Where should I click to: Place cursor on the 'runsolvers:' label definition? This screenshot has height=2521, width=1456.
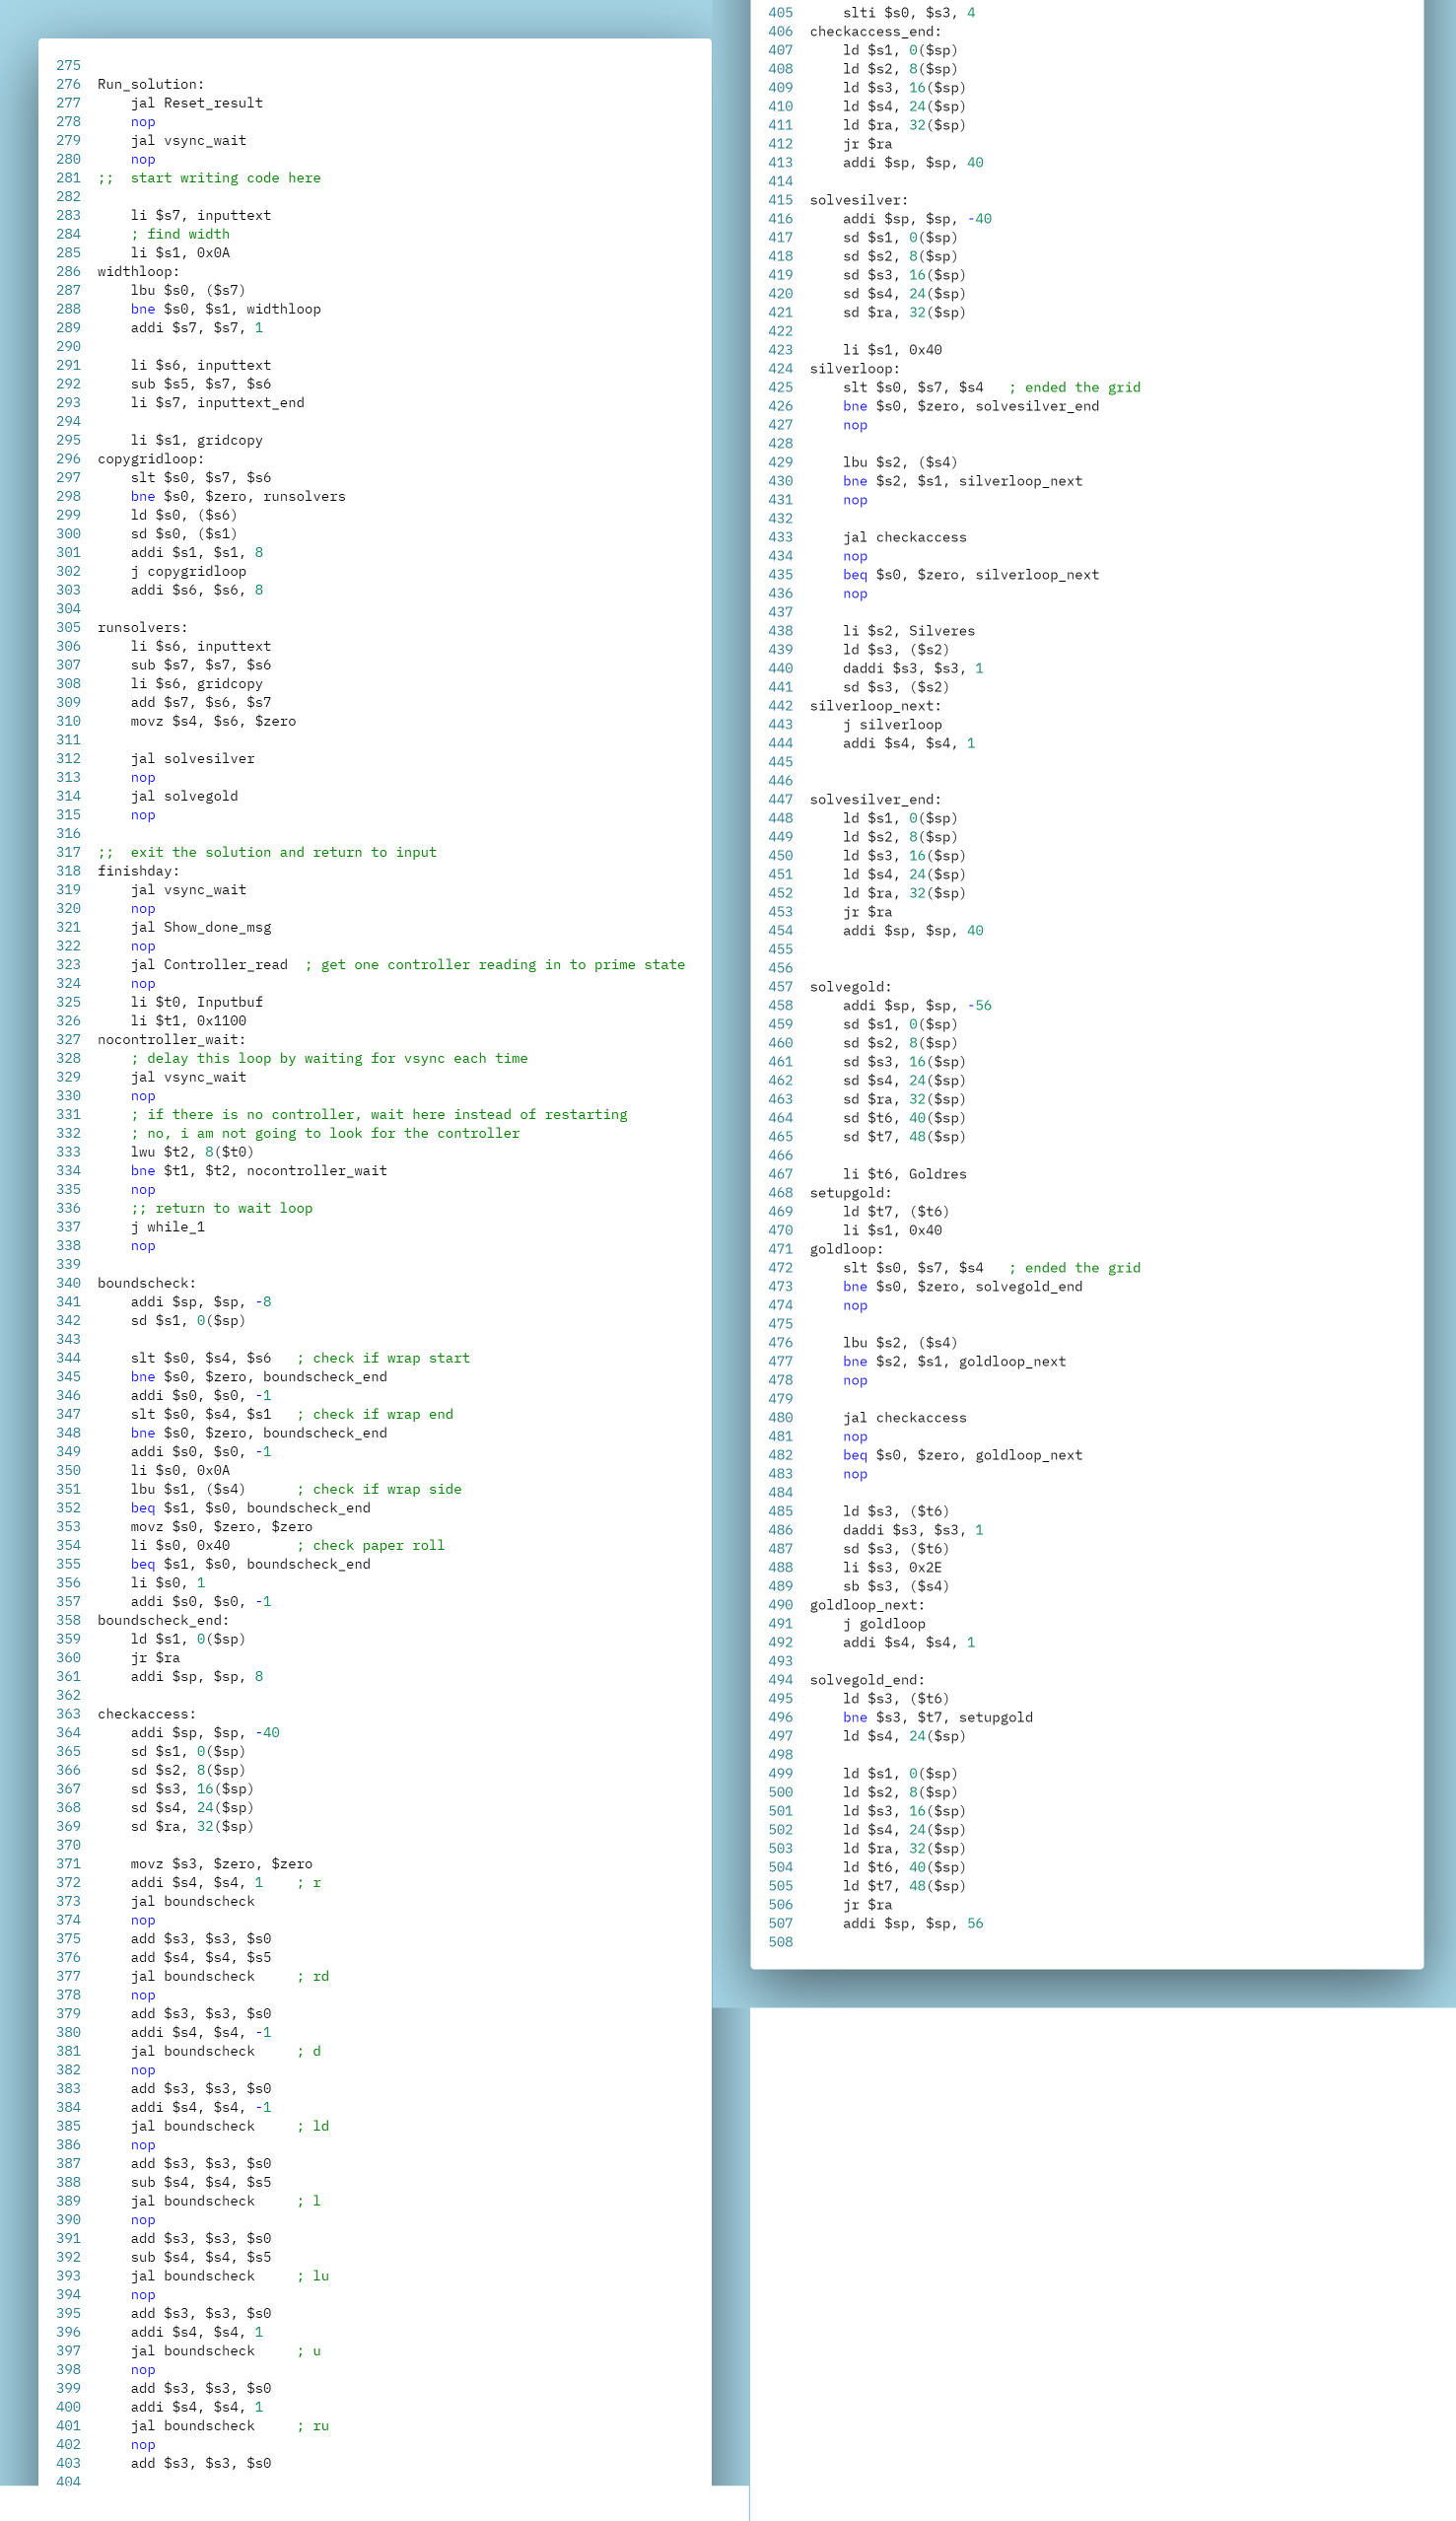[x=142, y=628]
